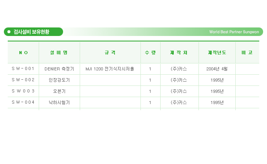Click the 제작년도 column header
This screenshot has width=267, height=164.
pos(217,53)
